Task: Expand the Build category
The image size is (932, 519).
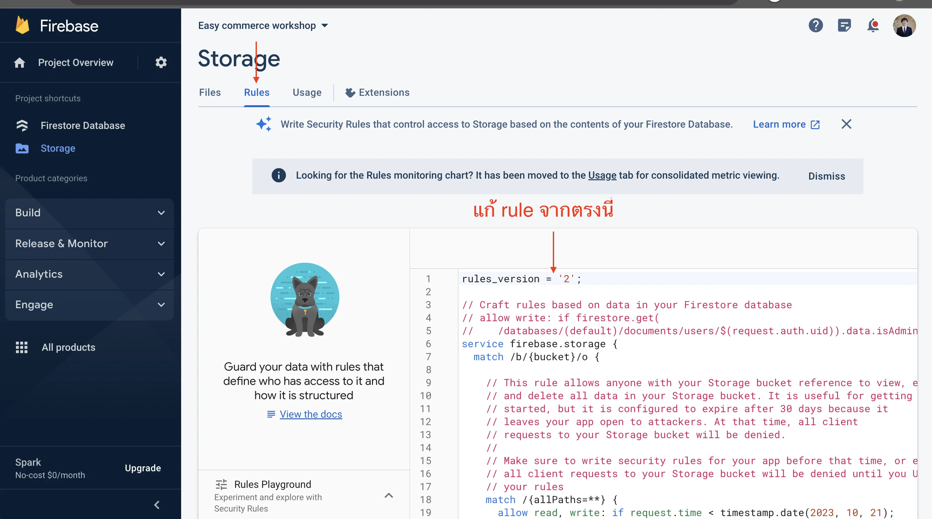Action: pos(89,213)
